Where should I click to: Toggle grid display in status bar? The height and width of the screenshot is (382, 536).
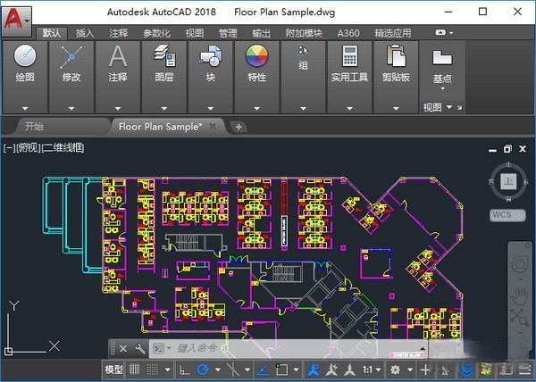[136, 370]
